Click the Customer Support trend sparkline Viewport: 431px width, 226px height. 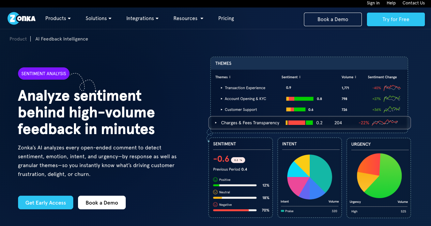(x=392, y=110)
